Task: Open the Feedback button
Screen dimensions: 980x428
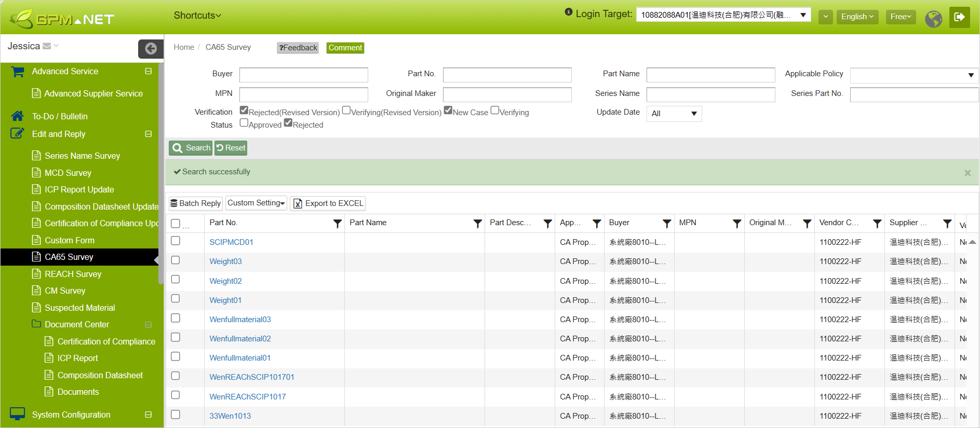Action: (298, 48)
